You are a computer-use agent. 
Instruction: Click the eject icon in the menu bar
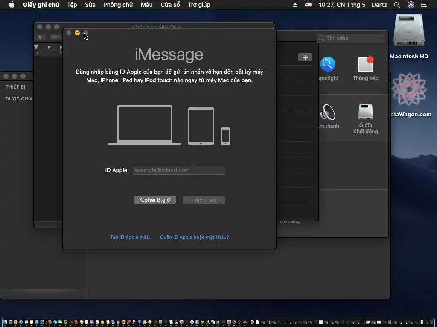click(295, 5)
